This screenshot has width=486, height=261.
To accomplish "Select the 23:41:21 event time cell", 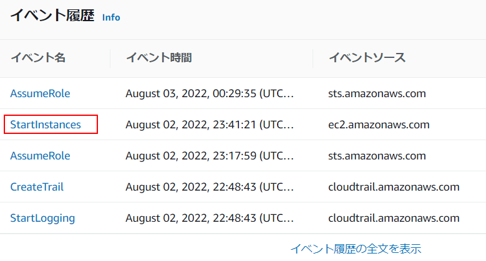I will [x=210, y=125].
